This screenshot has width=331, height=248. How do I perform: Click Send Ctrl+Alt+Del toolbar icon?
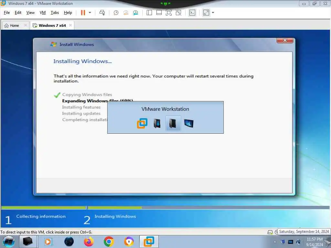(102, 13)
